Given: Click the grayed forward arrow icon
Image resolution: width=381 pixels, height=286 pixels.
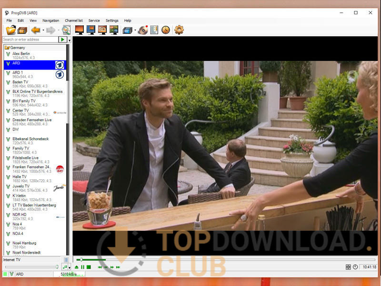Looking at the screenshot, I should [51, 30].
